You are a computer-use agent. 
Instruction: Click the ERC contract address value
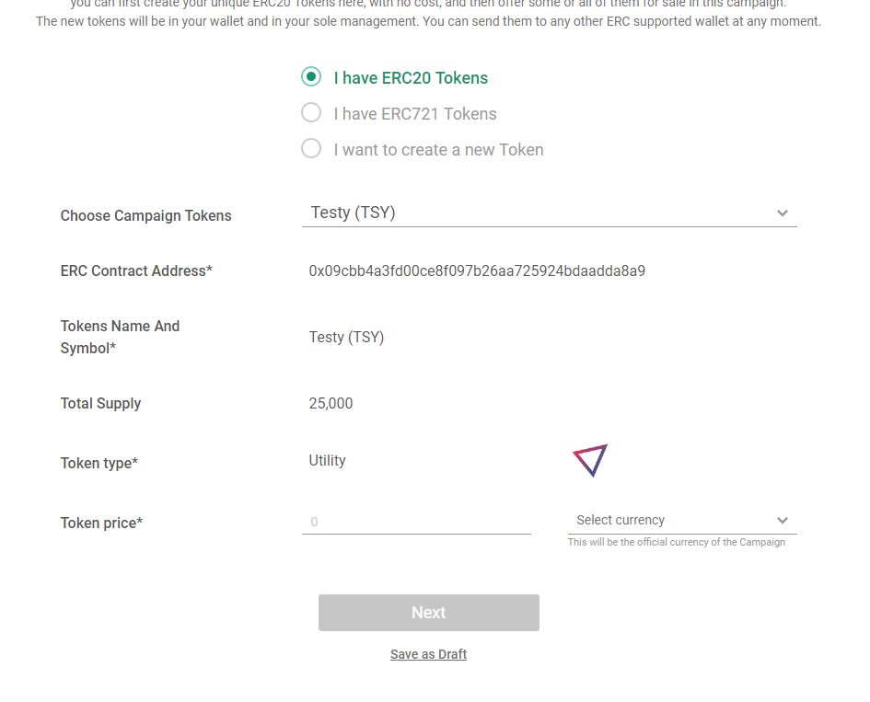click(x=477, y=271)
